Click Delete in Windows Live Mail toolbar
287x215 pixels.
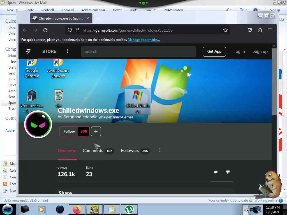coord(117,10)
